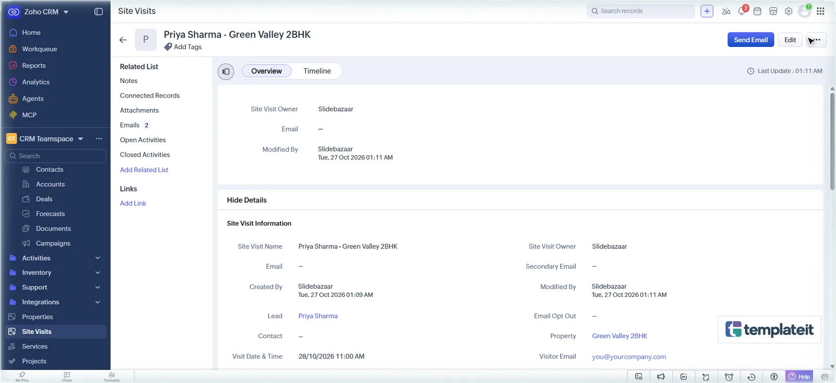The width and height of the screenshot is (836, 383).
Task: Click the Search records field
Action: click(x=641, y=11)
